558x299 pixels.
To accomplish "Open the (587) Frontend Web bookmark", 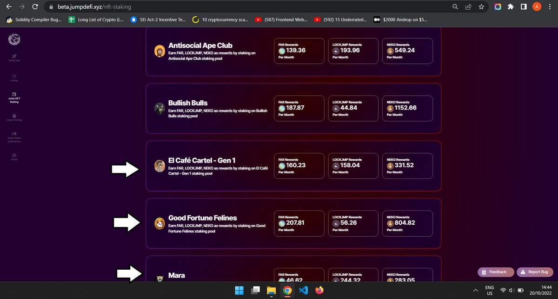I will [282, 20].
